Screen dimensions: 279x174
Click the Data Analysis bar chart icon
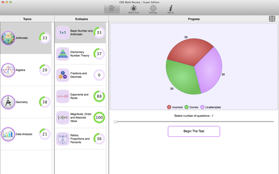point(8,134)
